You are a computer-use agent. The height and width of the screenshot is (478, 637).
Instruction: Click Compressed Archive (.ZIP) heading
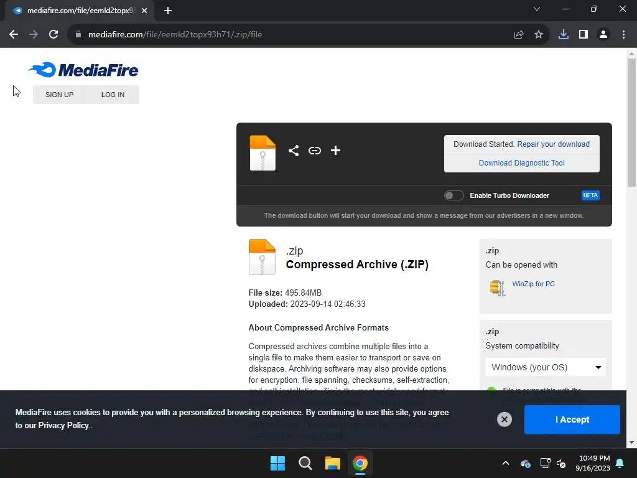tap(357, 264)
